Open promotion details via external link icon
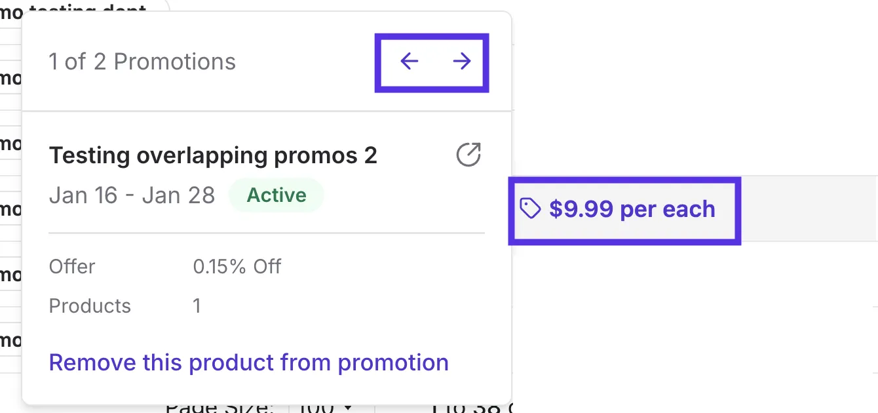This screenshot has height=413, width=878. click(x=468, y=155)
